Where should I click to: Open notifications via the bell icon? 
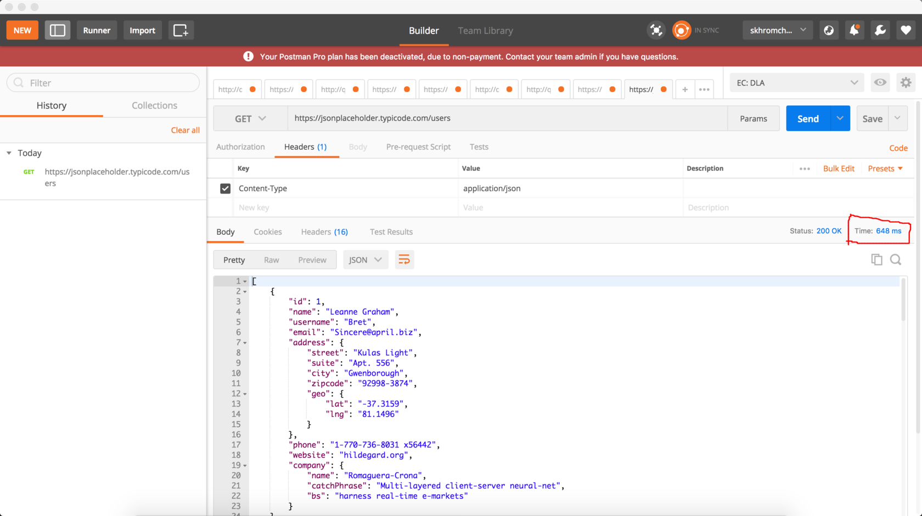[854, 30]
